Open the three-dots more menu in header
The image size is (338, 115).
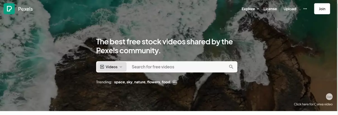(x=305, y=9)
